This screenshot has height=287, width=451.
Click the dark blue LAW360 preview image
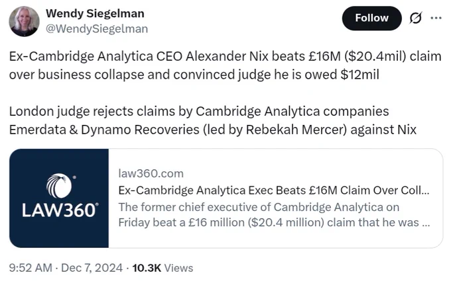pyautogui.click(x=59, y=198)
